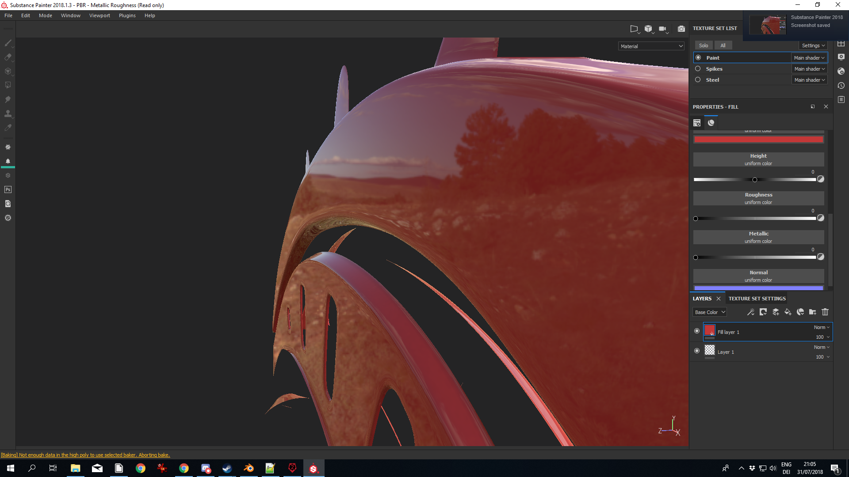The height and width of the screenshot is (477, 849).
Task: Open the Viewport menu
Action: pyautogui.click(x=99, y=15)
